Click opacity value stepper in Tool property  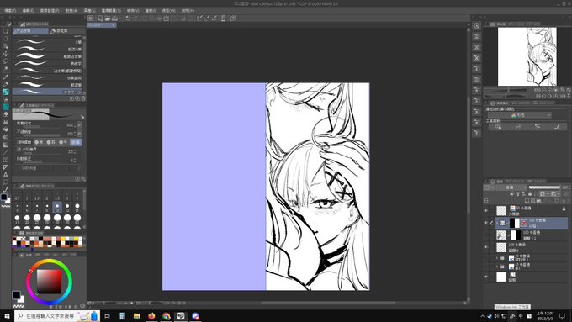pos(75,134)
